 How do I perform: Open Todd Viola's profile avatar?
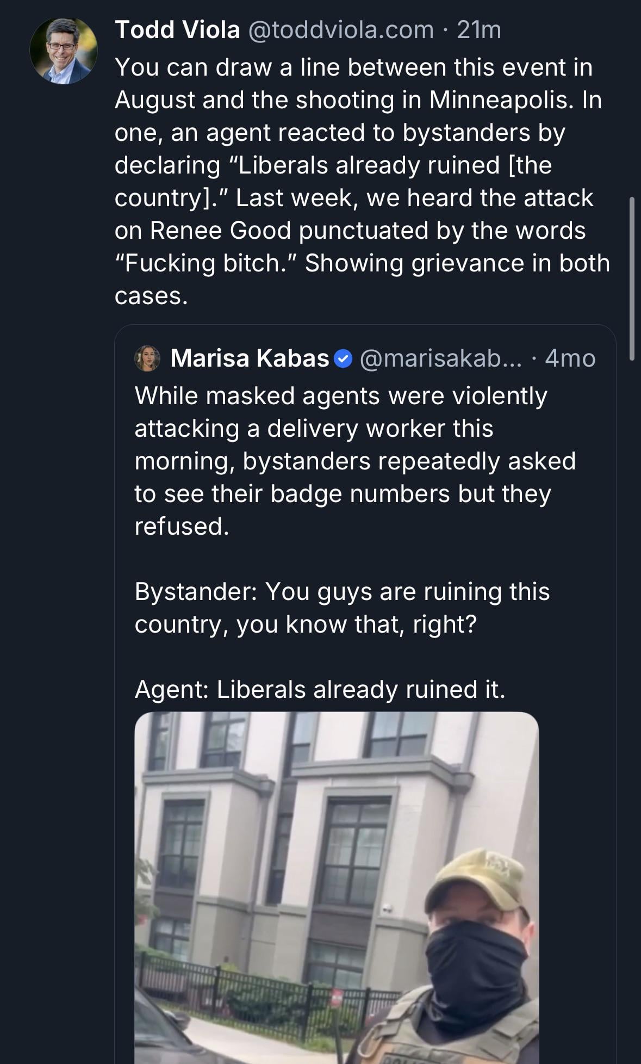click(64, 51)
